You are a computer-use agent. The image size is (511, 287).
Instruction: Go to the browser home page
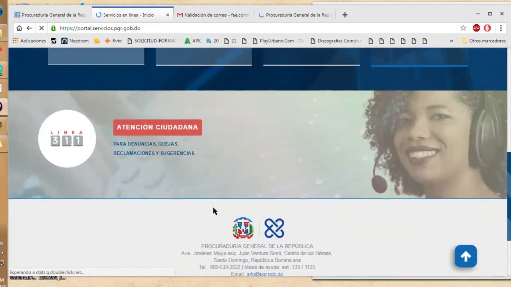pos(19,28)
